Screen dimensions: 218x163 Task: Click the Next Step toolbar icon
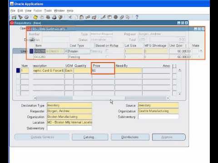(42, 17)
